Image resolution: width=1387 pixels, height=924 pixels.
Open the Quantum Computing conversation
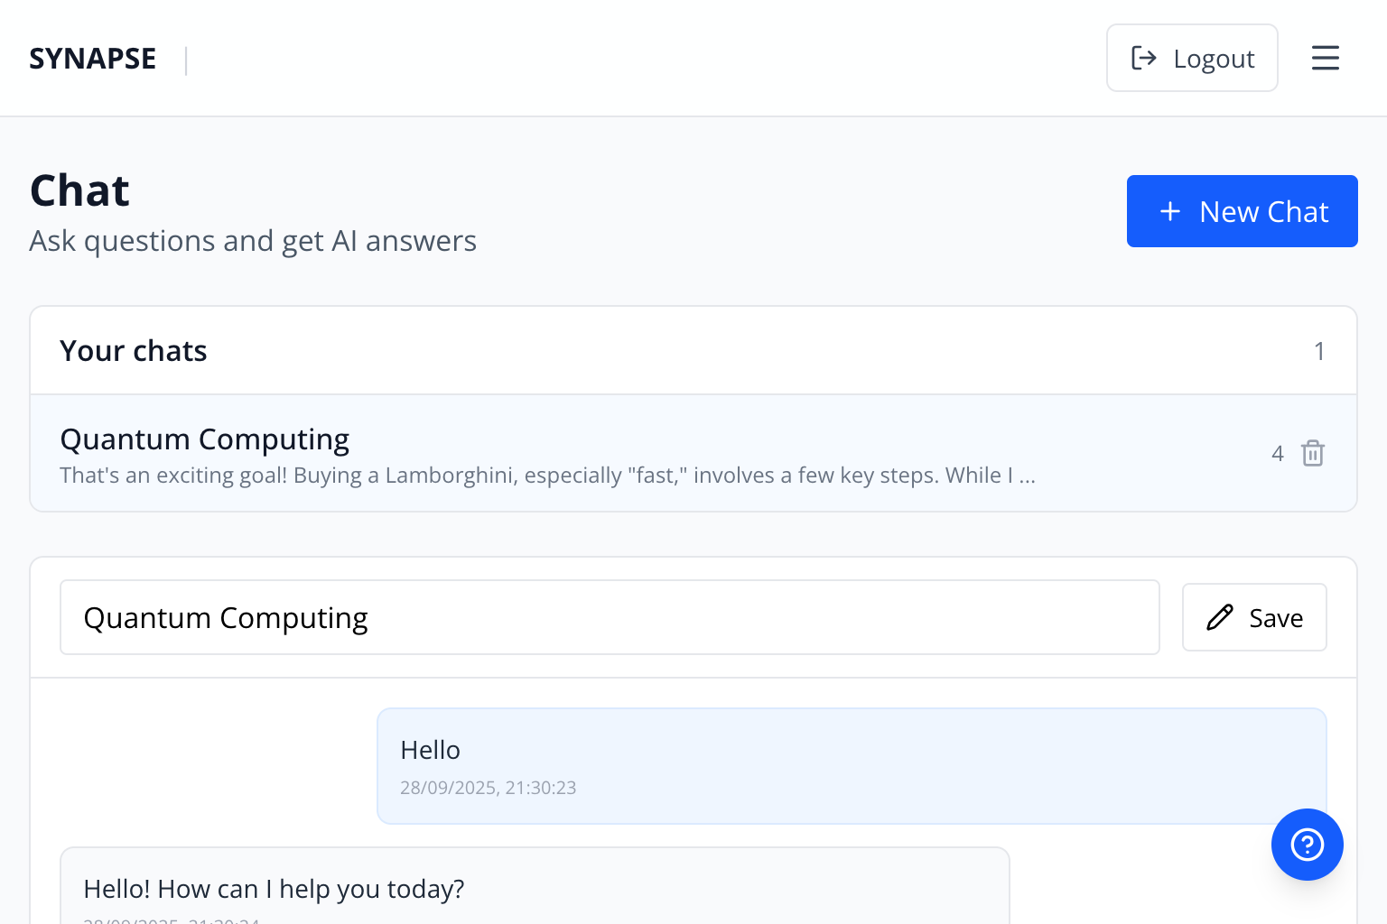(x=204, y=439)
